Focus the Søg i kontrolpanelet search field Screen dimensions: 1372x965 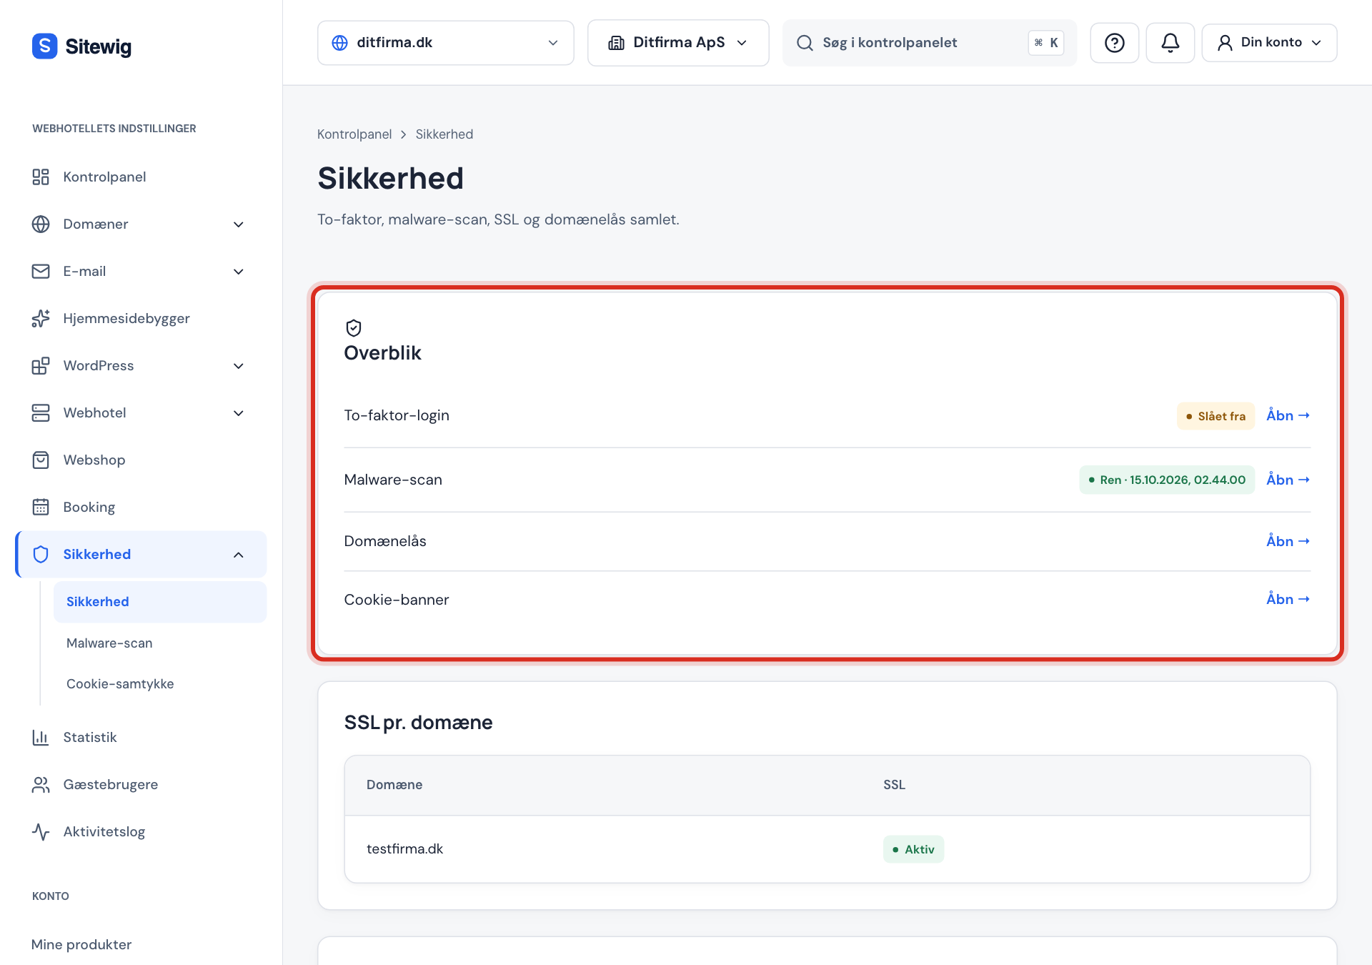929,43
